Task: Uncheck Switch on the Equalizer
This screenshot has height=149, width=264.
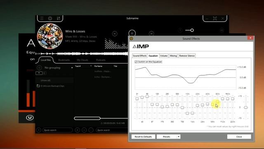Action: 136,62
